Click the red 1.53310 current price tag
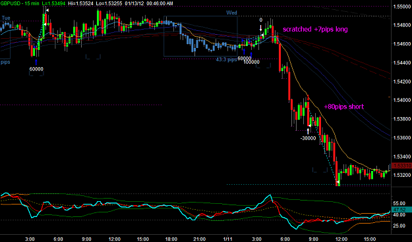This screenshot has width=412, height=242. coord(401,166)
